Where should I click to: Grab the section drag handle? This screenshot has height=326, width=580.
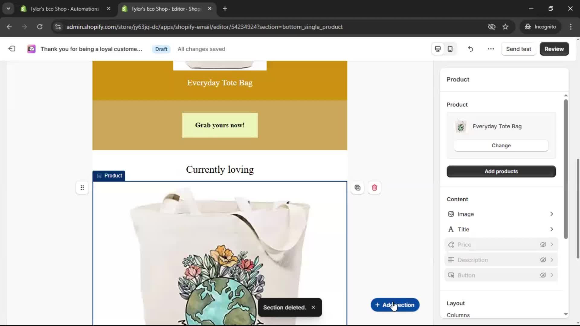coord(82,187)
